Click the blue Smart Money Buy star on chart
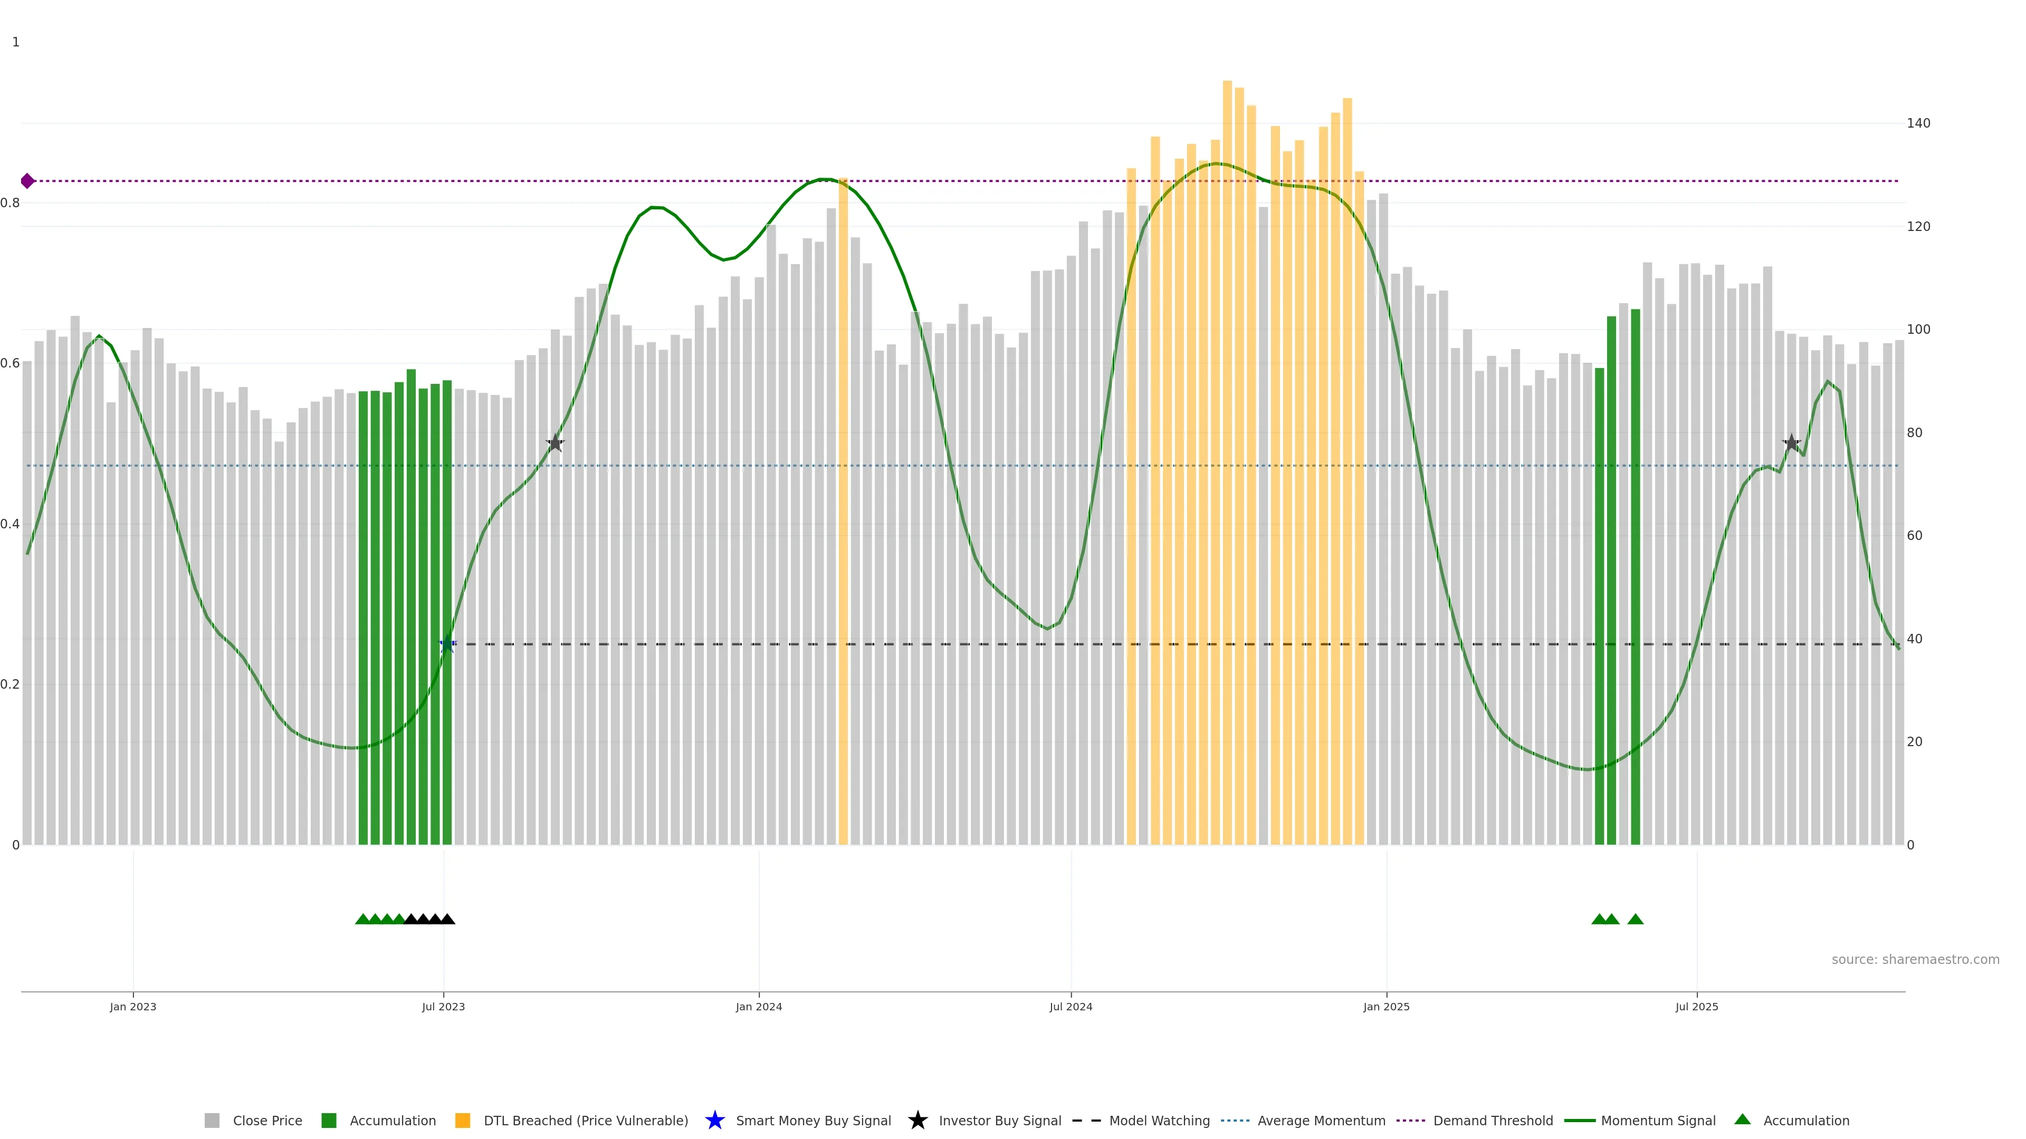 click(447, 644)
